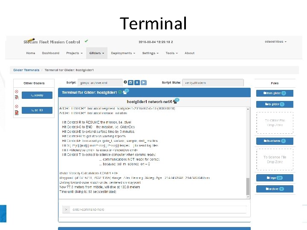
Task: Click the Script State field
Action: [213, 83]
